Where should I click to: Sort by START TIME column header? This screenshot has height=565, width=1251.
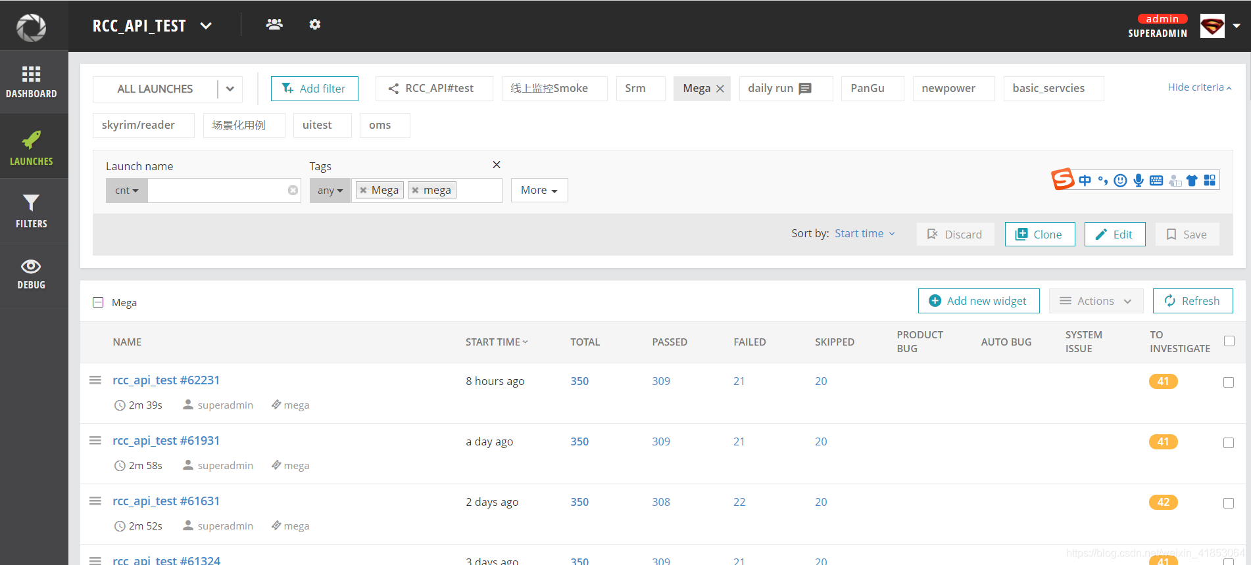(497, 342)
